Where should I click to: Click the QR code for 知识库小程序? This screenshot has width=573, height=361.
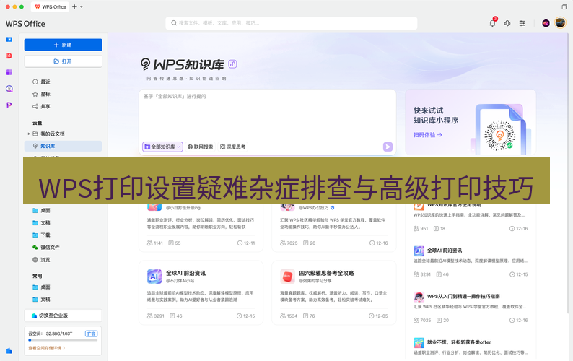click(500, 136)
